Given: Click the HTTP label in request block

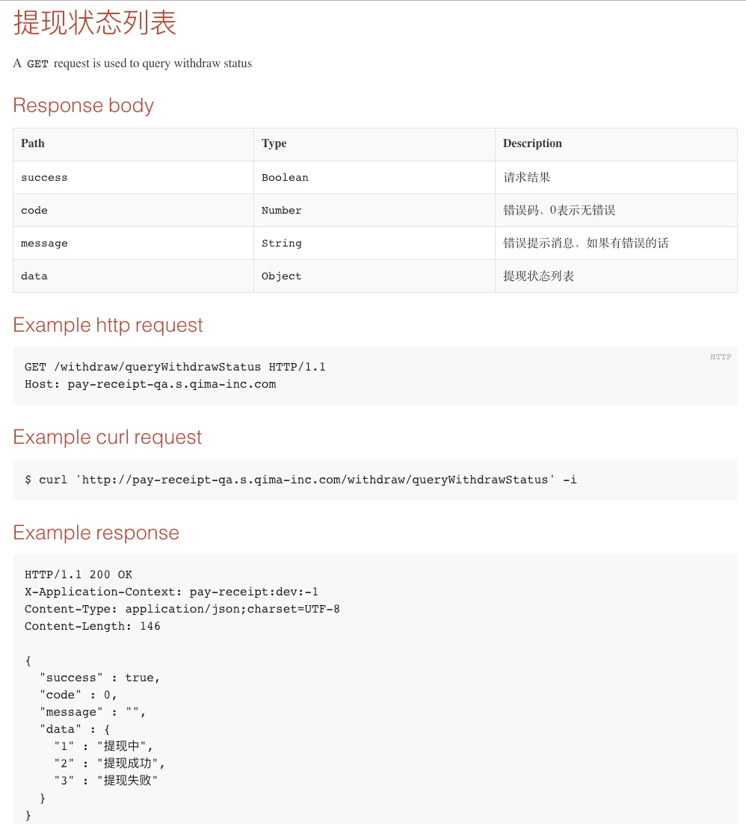Looking at the screenshot, I should (x=721, y=357).
